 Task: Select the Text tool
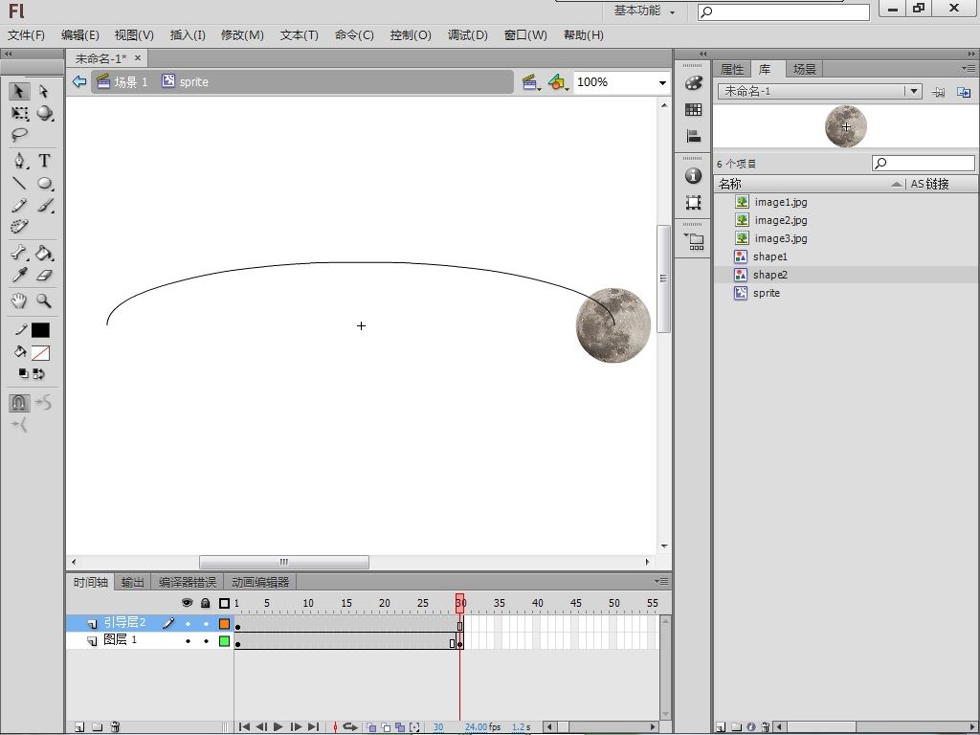44,161
